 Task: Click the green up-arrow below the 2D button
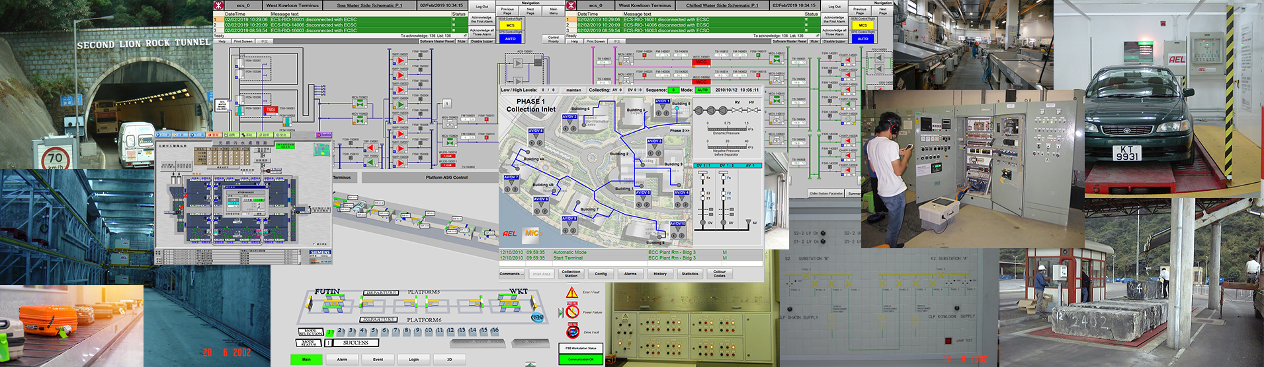pyautogui.click(x=530, y=364)
